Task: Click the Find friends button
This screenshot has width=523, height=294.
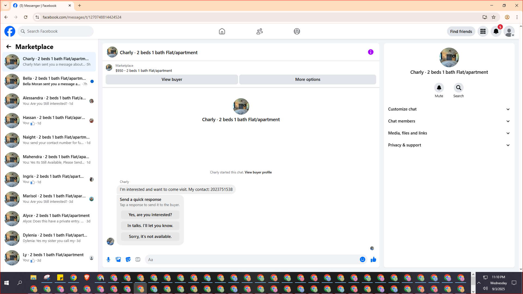Action: pos(461,31)
